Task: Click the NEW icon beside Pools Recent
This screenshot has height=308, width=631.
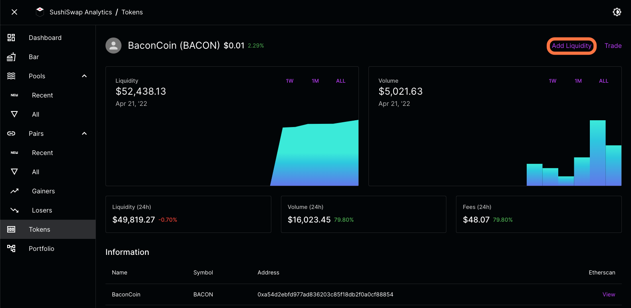Action: tap(14, 95)
